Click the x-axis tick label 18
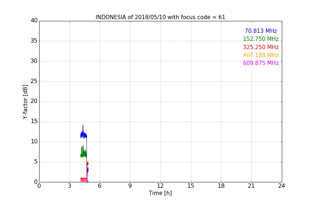Image resolution: width=313 pixels, height=208 pixels. click(x=221, y=186)
